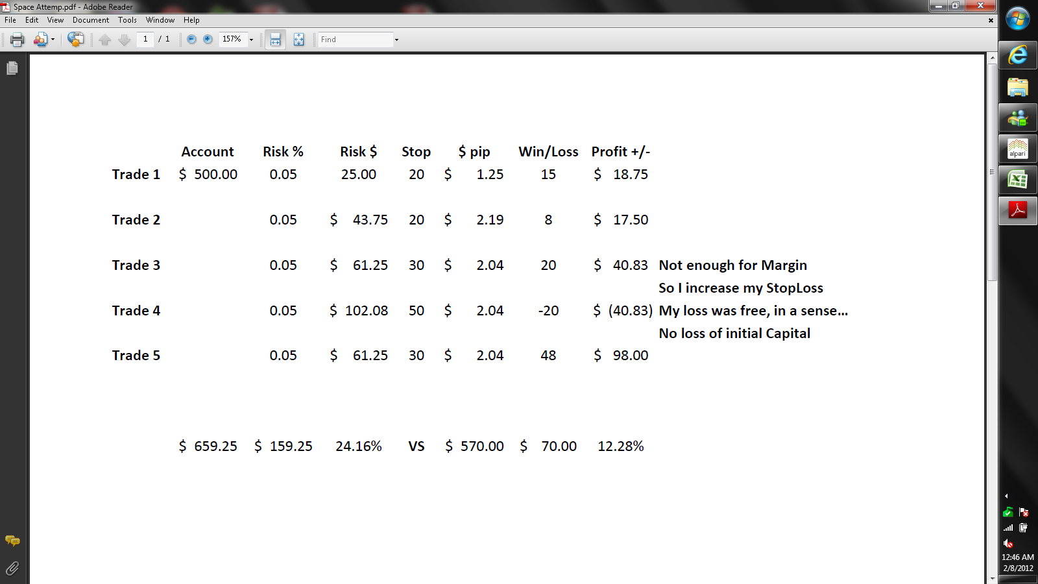The height and width of the screenshot is (584, 1038).
Task: Click the profit value '18.75'
Action: pyautogui.click(x=631, y=175)
